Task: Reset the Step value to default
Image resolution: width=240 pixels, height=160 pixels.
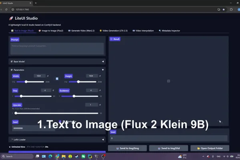Action: pyautogui.click(x=53, y=90)
